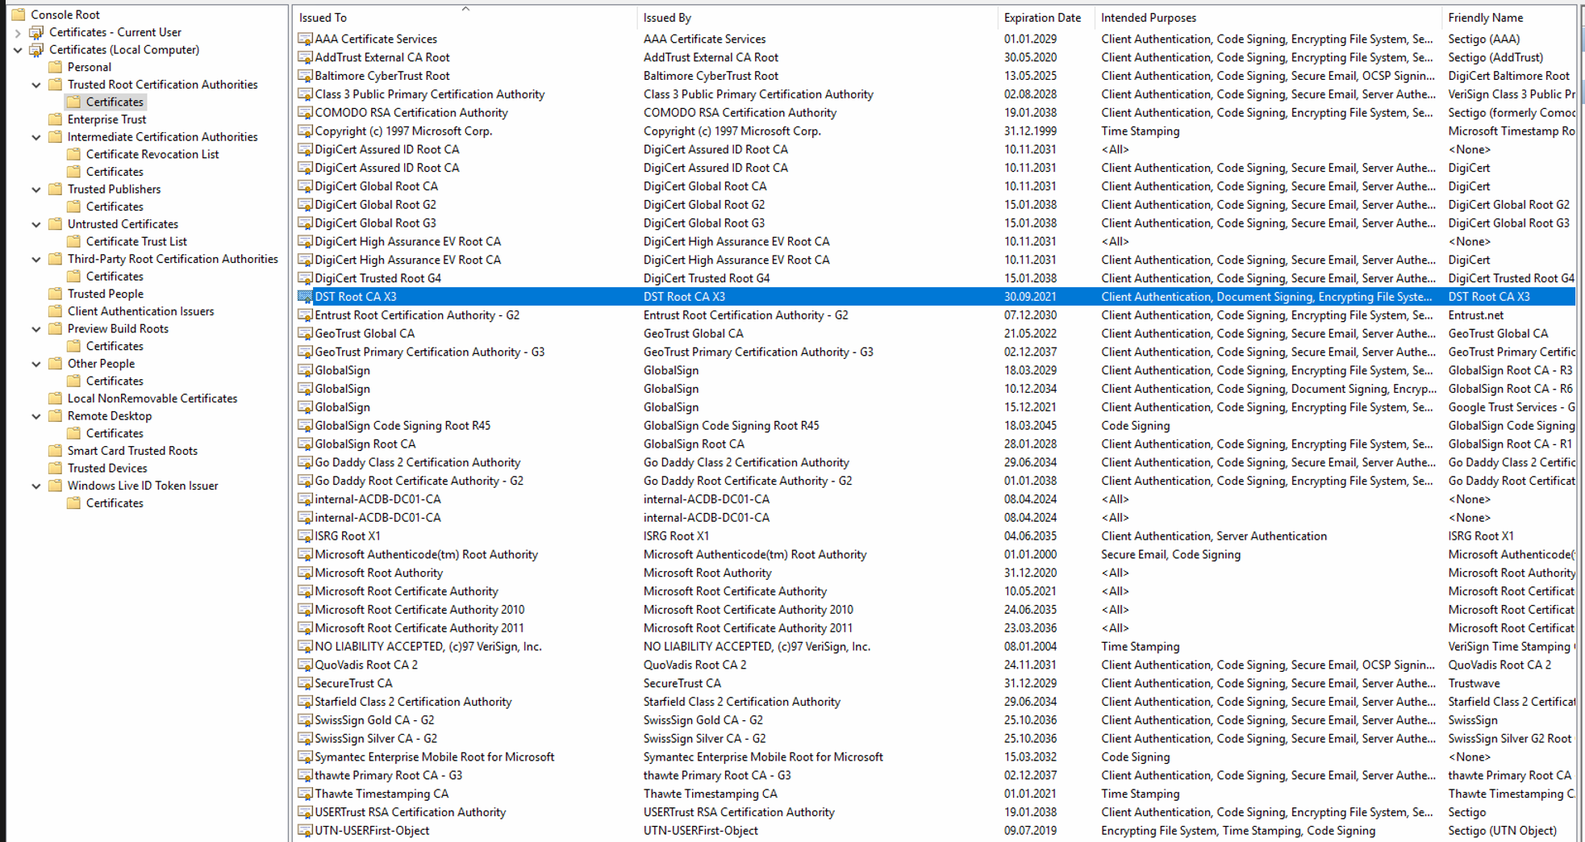This screenshot has height=842, width=1585.
Task: Click the certificate icon for ISRG Root X1
Action: pos(305,536)
